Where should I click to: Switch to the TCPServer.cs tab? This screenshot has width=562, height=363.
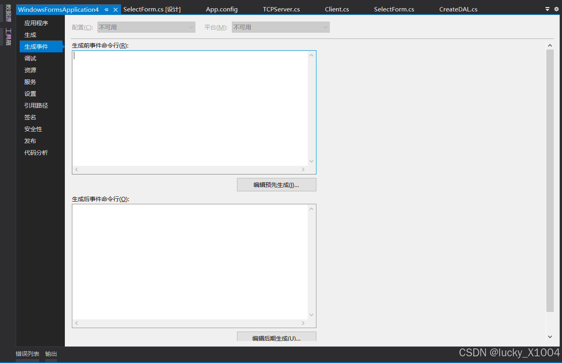click(x=281, y=9)
